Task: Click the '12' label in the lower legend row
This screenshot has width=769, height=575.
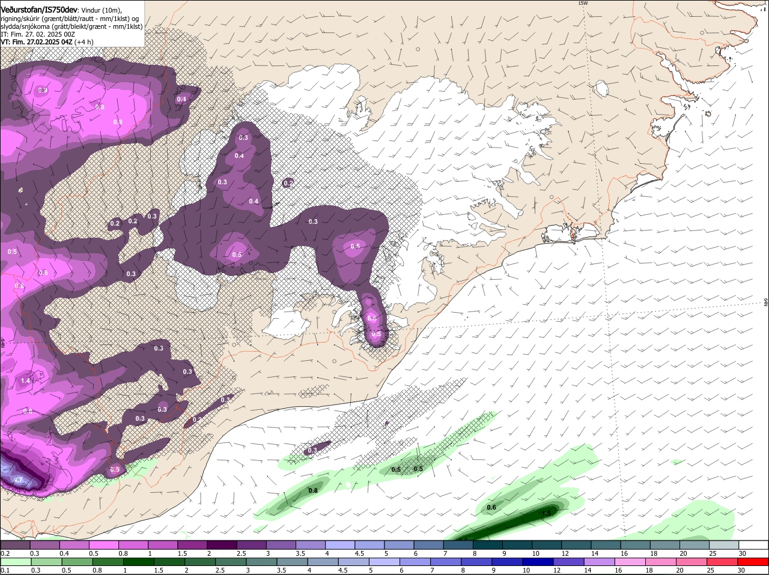Action: point(556,570)
